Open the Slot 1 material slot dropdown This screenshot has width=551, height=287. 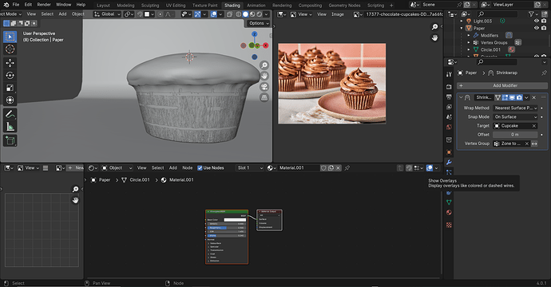[x=249, y=168]
